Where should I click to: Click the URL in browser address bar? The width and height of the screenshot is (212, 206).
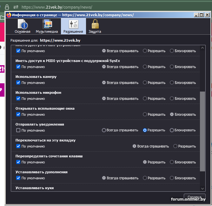(57, 7)
